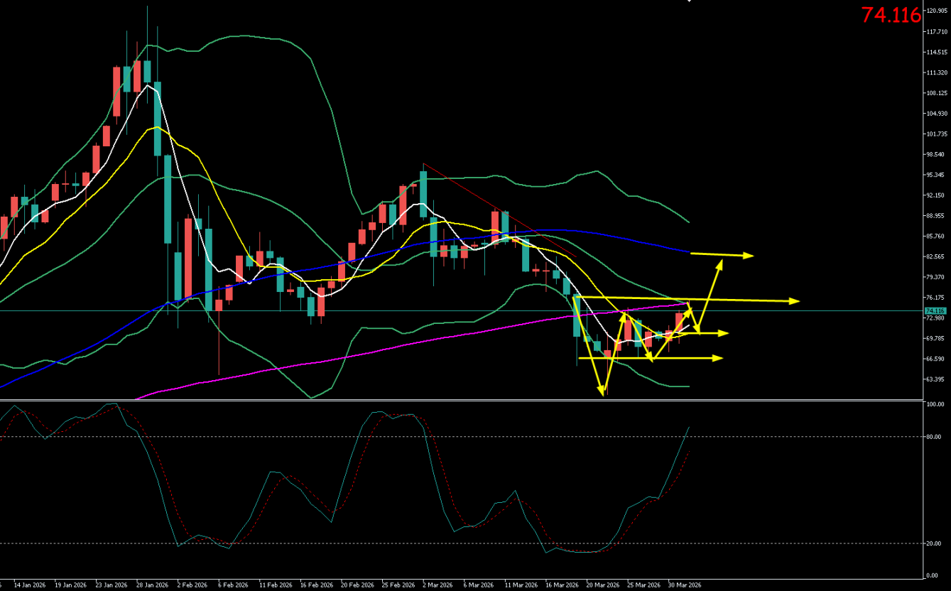
Task: Click the blue moving average line's right end
Action: [688, 251]
